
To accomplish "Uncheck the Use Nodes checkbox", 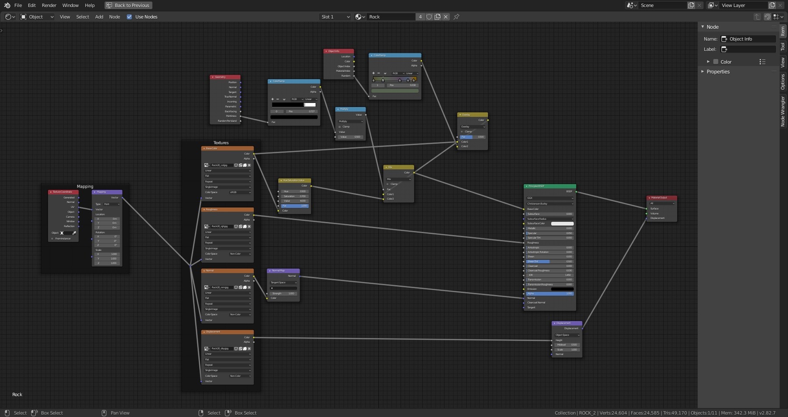I will (x=129, y=17).
